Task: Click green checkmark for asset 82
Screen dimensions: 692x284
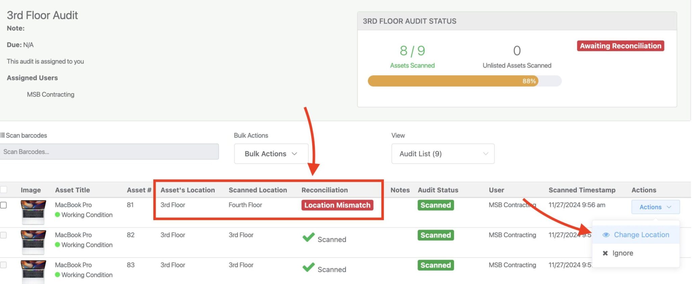Action: (308, 237)
